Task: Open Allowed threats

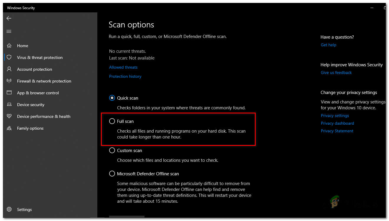Action: click(x=123, y=67)
